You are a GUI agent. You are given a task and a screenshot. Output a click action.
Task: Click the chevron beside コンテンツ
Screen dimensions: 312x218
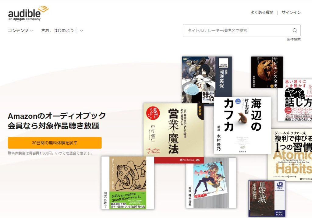point(32,31)
